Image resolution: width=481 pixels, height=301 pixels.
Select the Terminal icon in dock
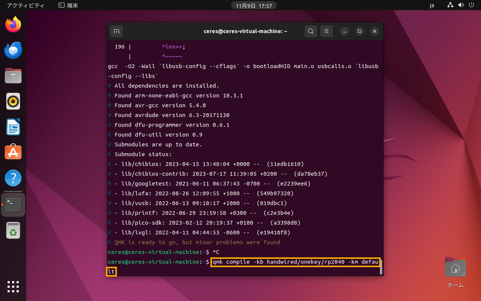pyautogui.click(x=13, y=204)
